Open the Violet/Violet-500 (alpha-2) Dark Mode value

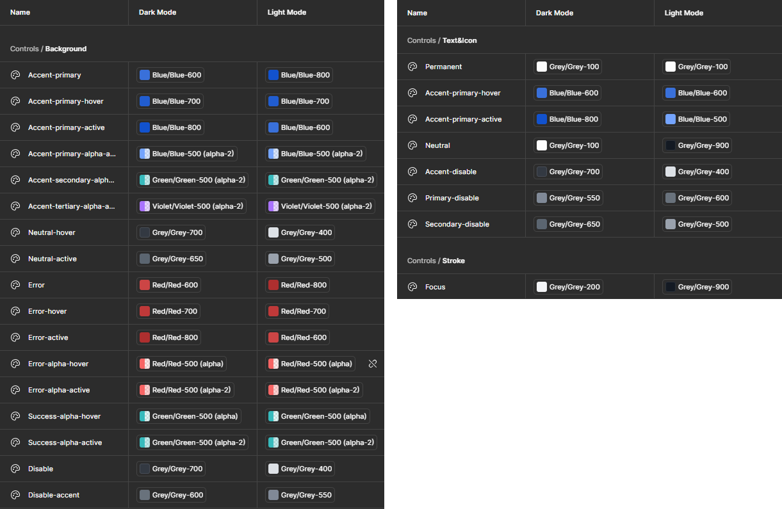pyautogui.click(x=192, y=206)
